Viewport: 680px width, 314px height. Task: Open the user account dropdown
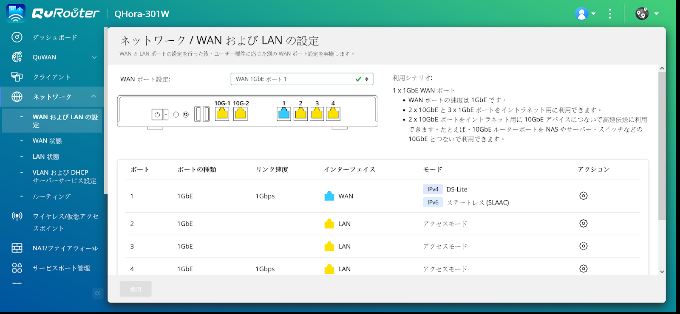point(585,14)
